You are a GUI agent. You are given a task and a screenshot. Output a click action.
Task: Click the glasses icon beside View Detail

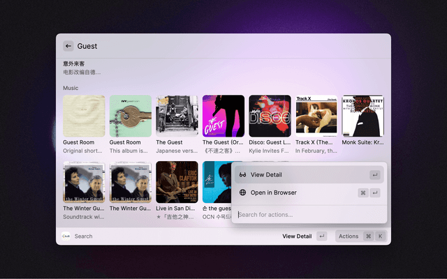click(x=242, y=174)
